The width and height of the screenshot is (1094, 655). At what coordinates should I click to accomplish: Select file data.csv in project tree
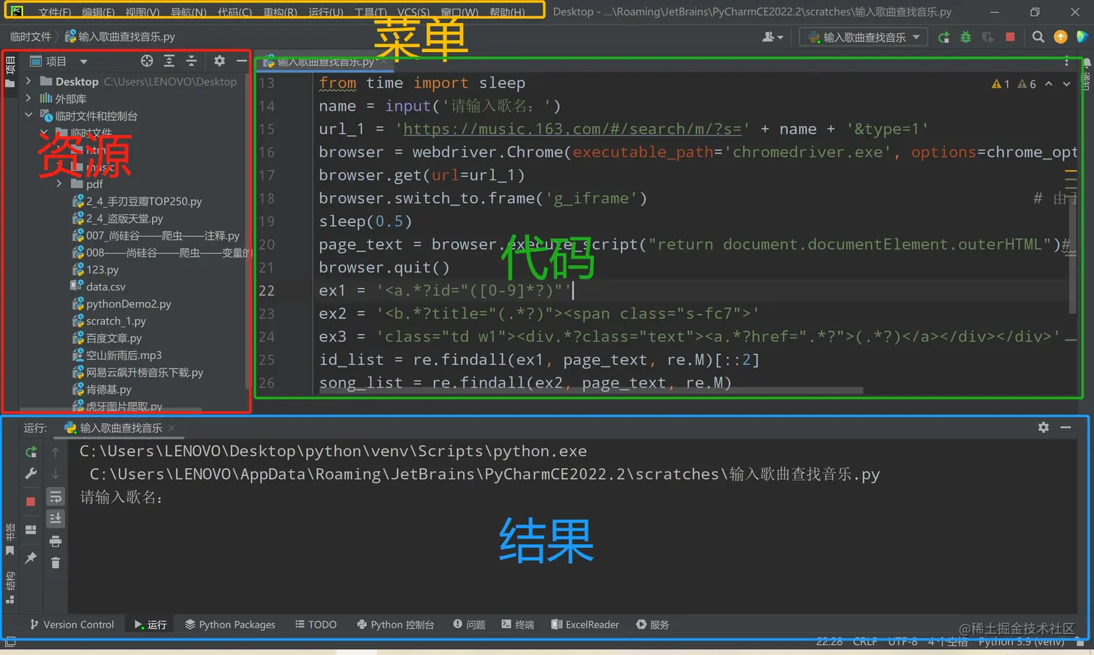[98, 287]
